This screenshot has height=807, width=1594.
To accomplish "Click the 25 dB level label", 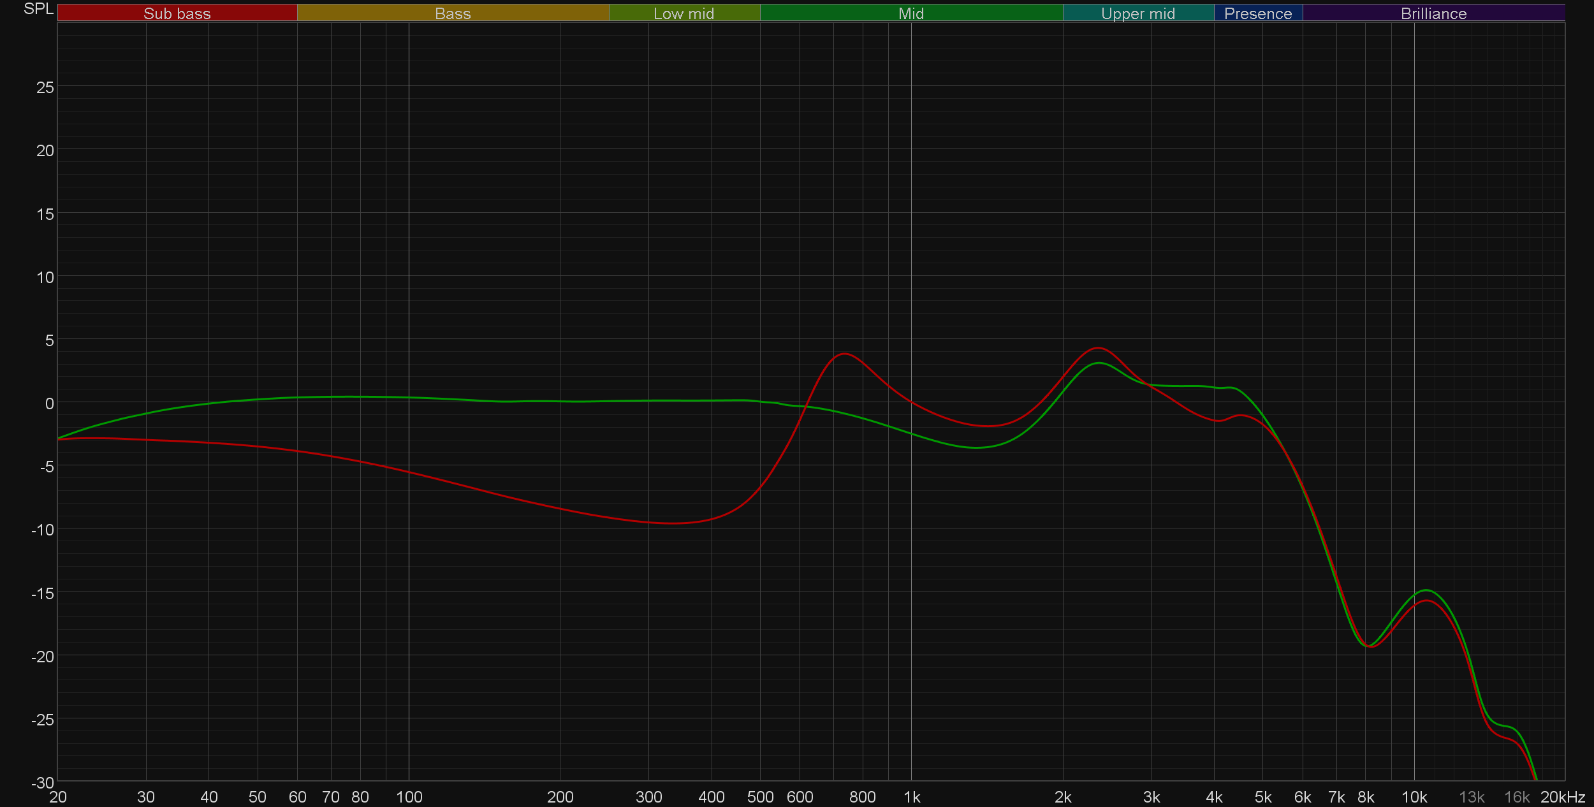I will 45,87.
